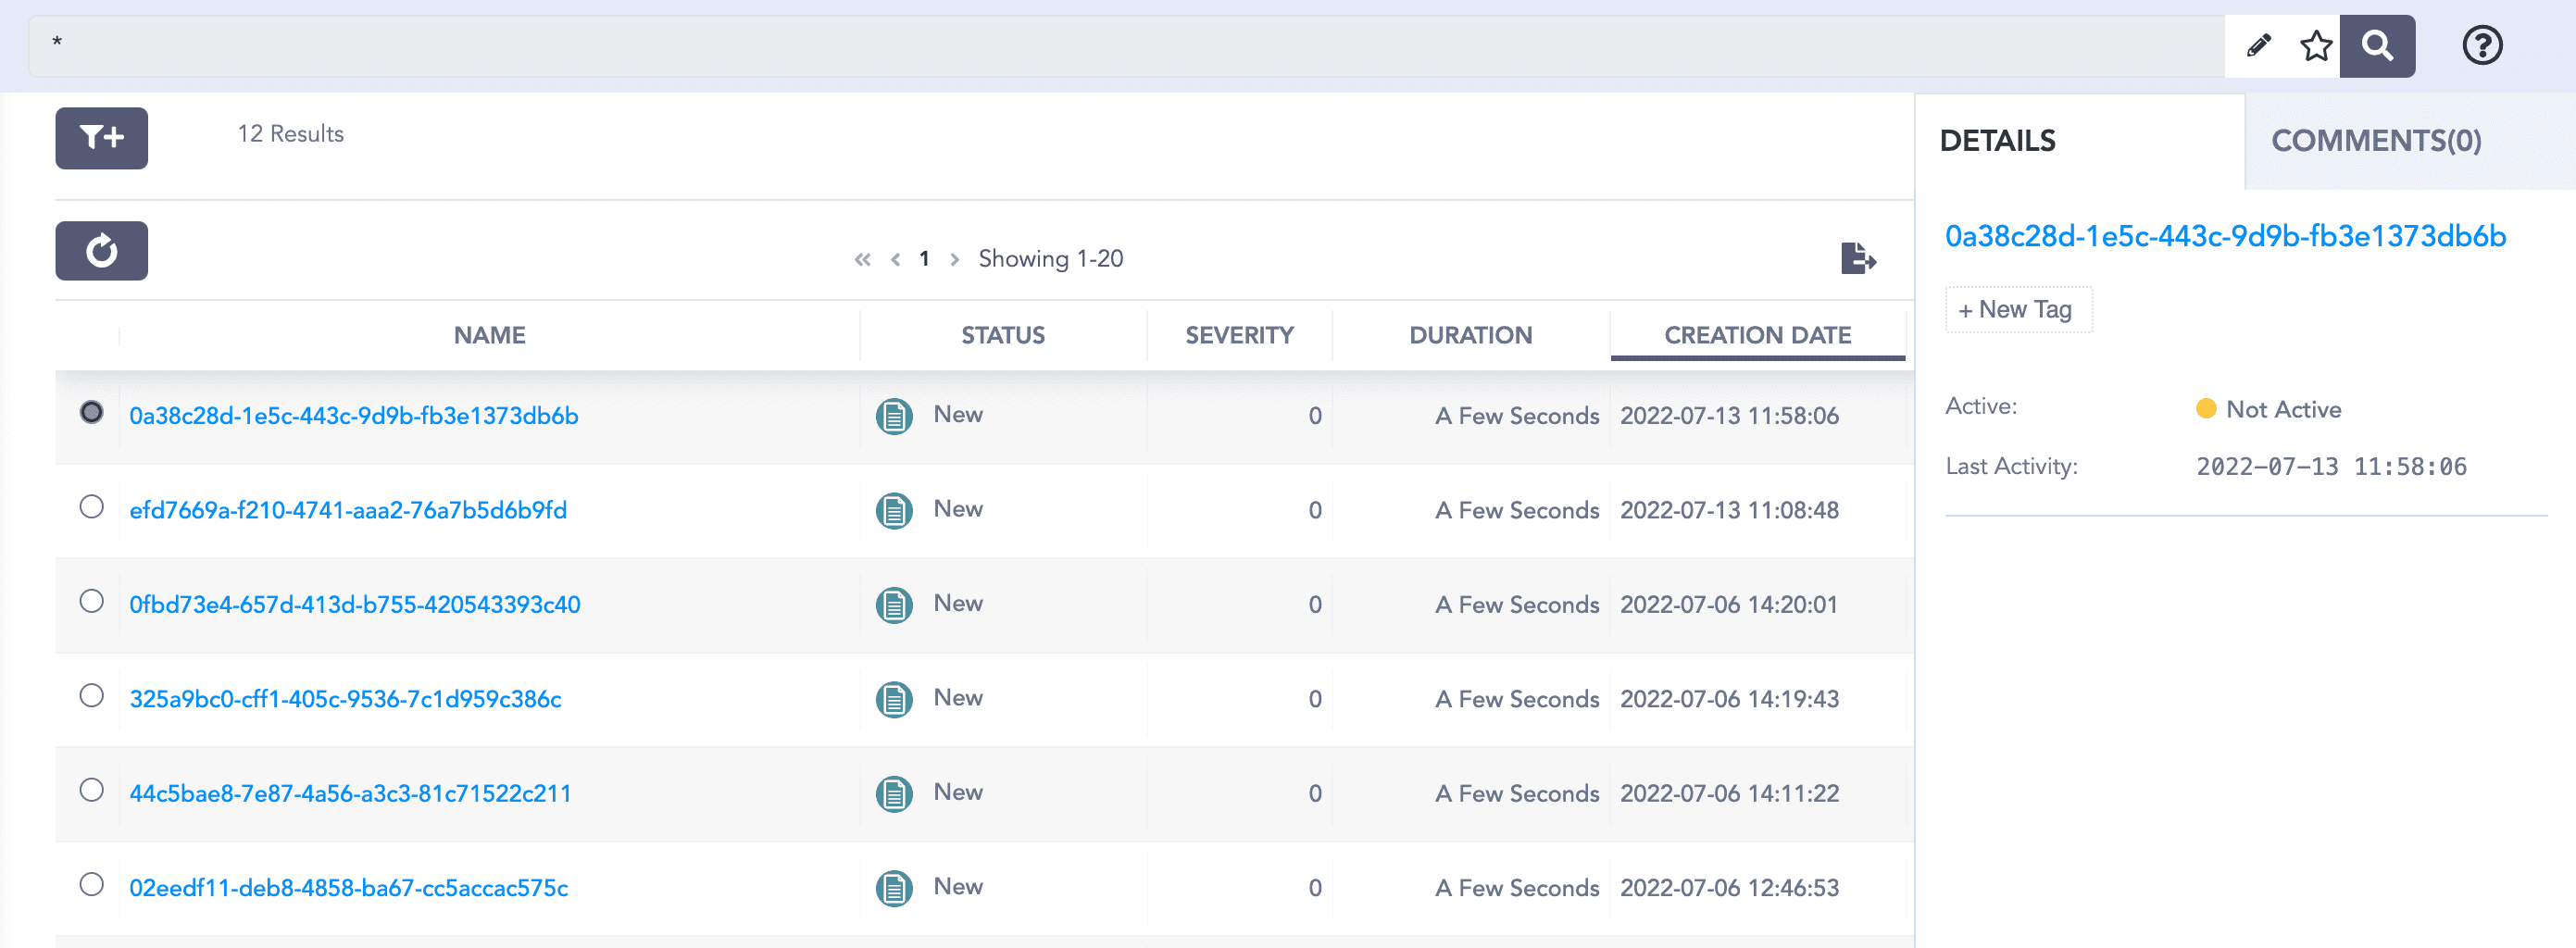Sort by the Severity column header
2576x948 pixels.
point(1239,335)
